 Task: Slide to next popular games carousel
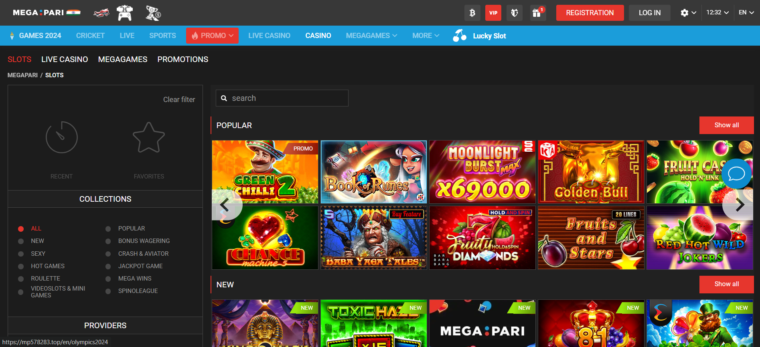(x=740, y=205)
